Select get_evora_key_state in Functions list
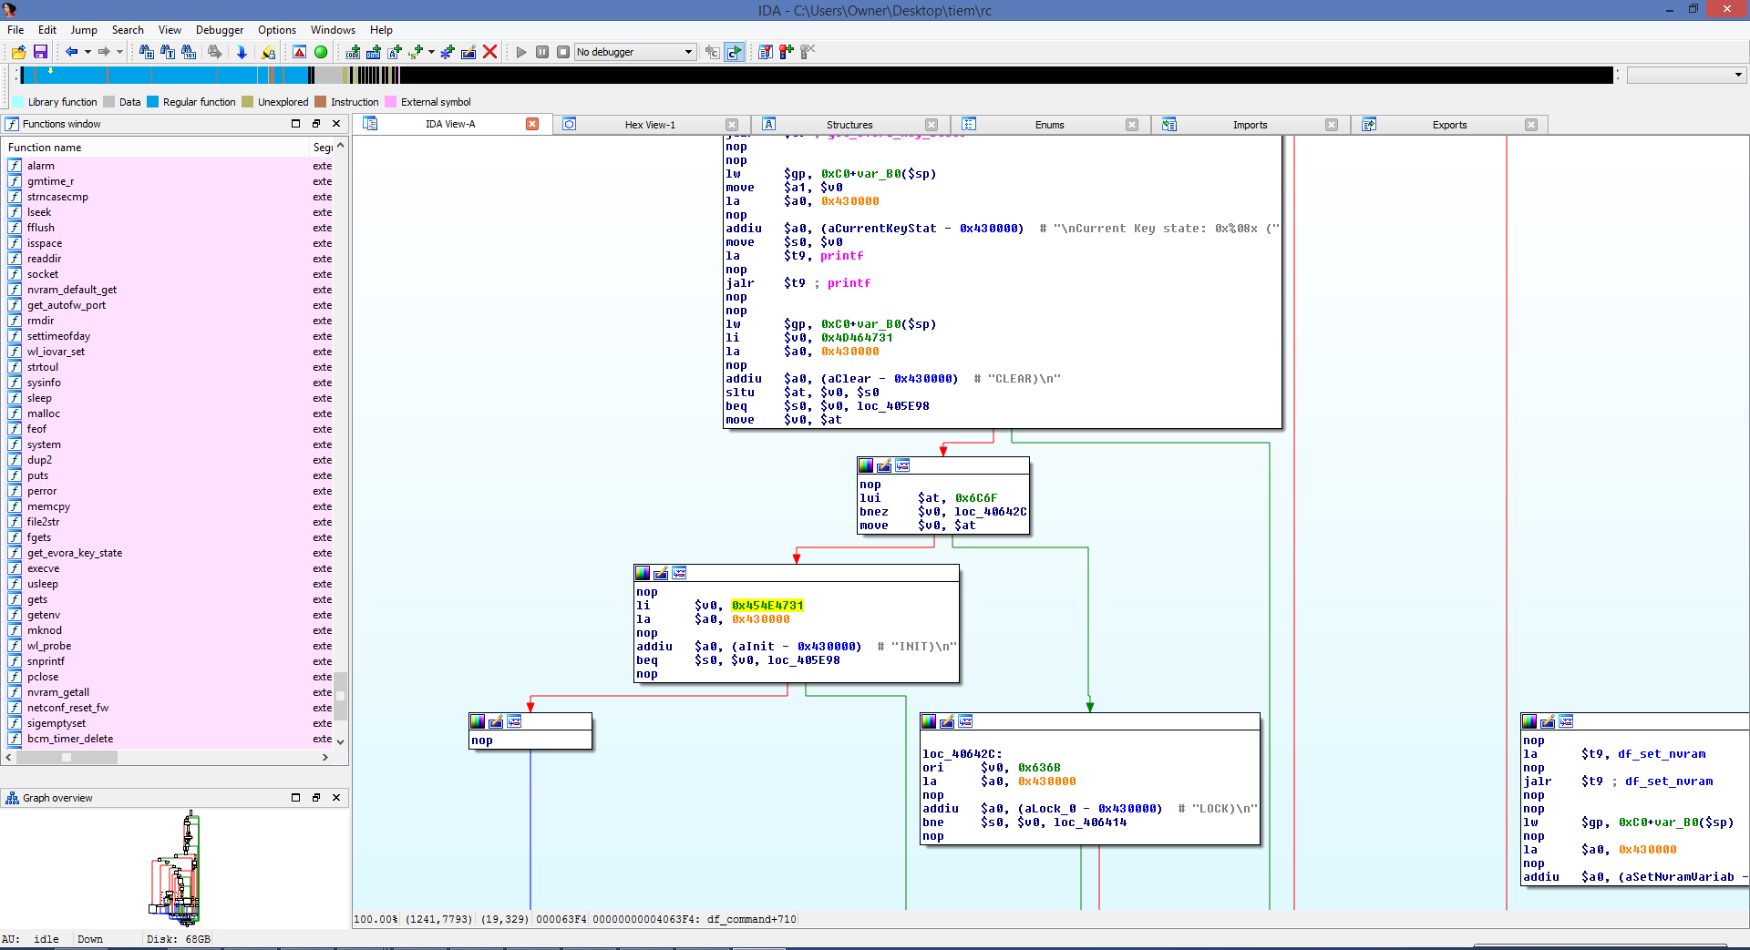 [75, 553]
